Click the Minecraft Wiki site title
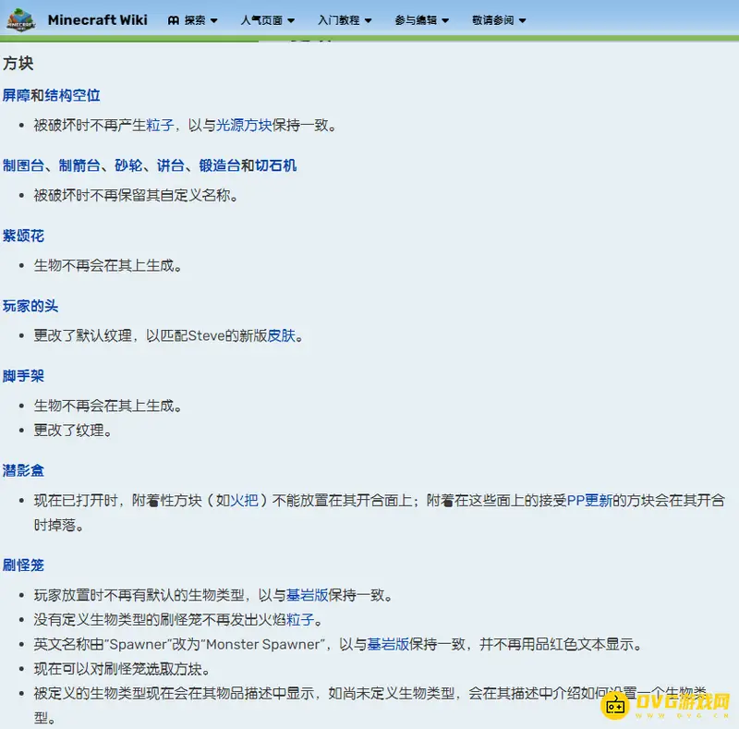This screenshot has height=729, width=739. click(x=97, y=20)
